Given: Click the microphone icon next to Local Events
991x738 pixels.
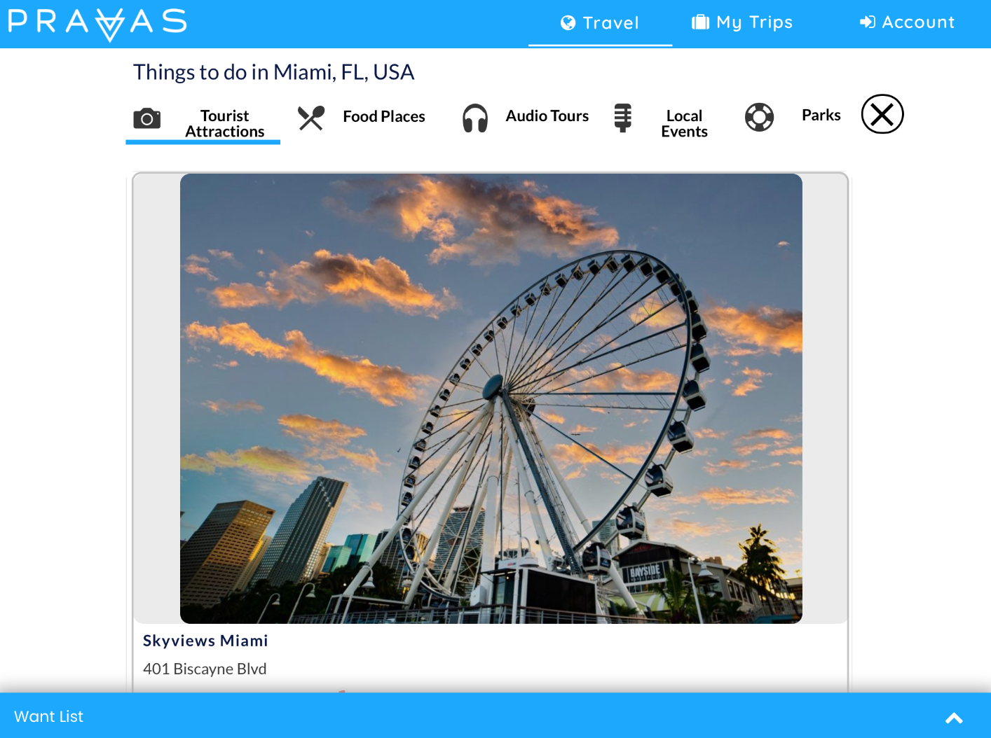Looking at the screenshot, I should [623, 118].
